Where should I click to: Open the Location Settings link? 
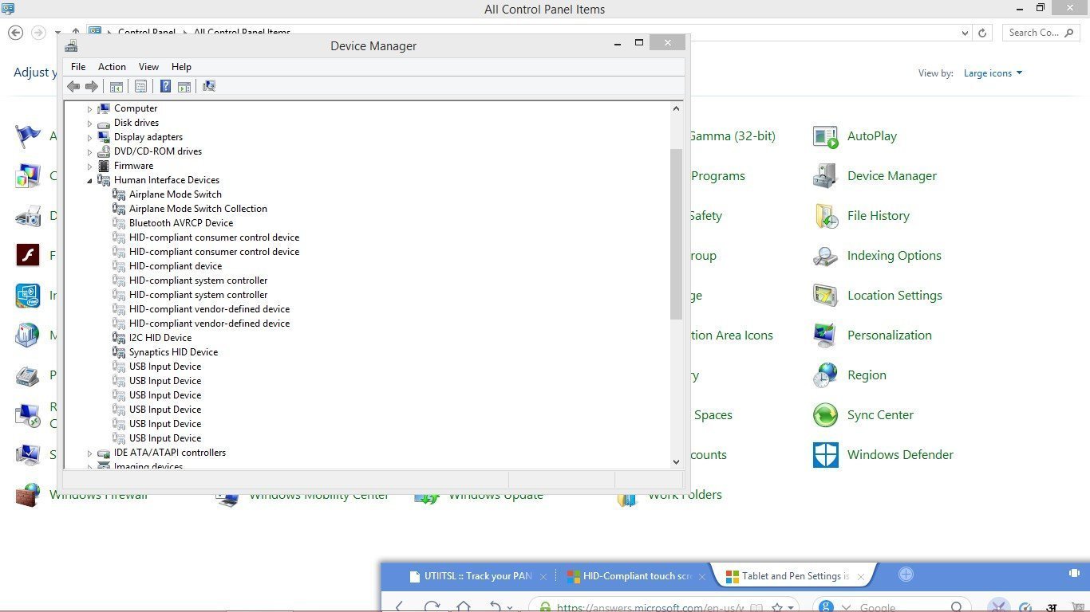click(x=895, y=296)
